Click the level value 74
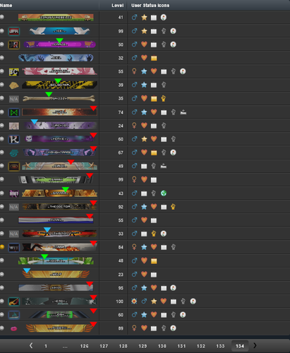The image size is (290, 353). click(121, 112)
